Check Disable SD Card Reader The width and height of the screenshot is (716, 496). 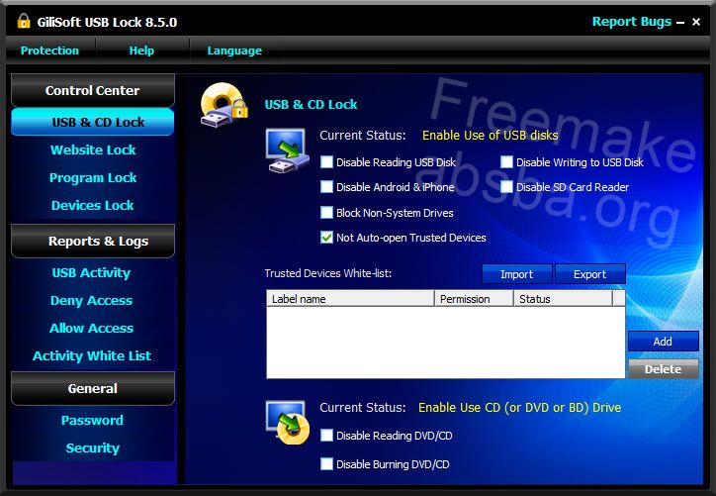tap(506, 186)
